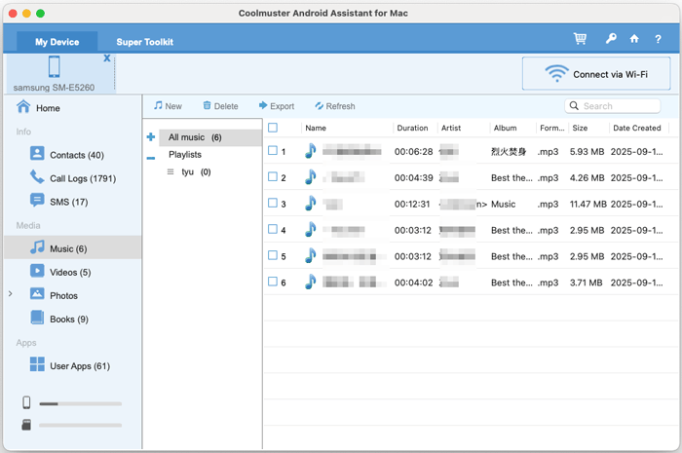This screenshot has width=682, height=453.
Task: Select the Playlists entry
Action: (x=185, y=155)
